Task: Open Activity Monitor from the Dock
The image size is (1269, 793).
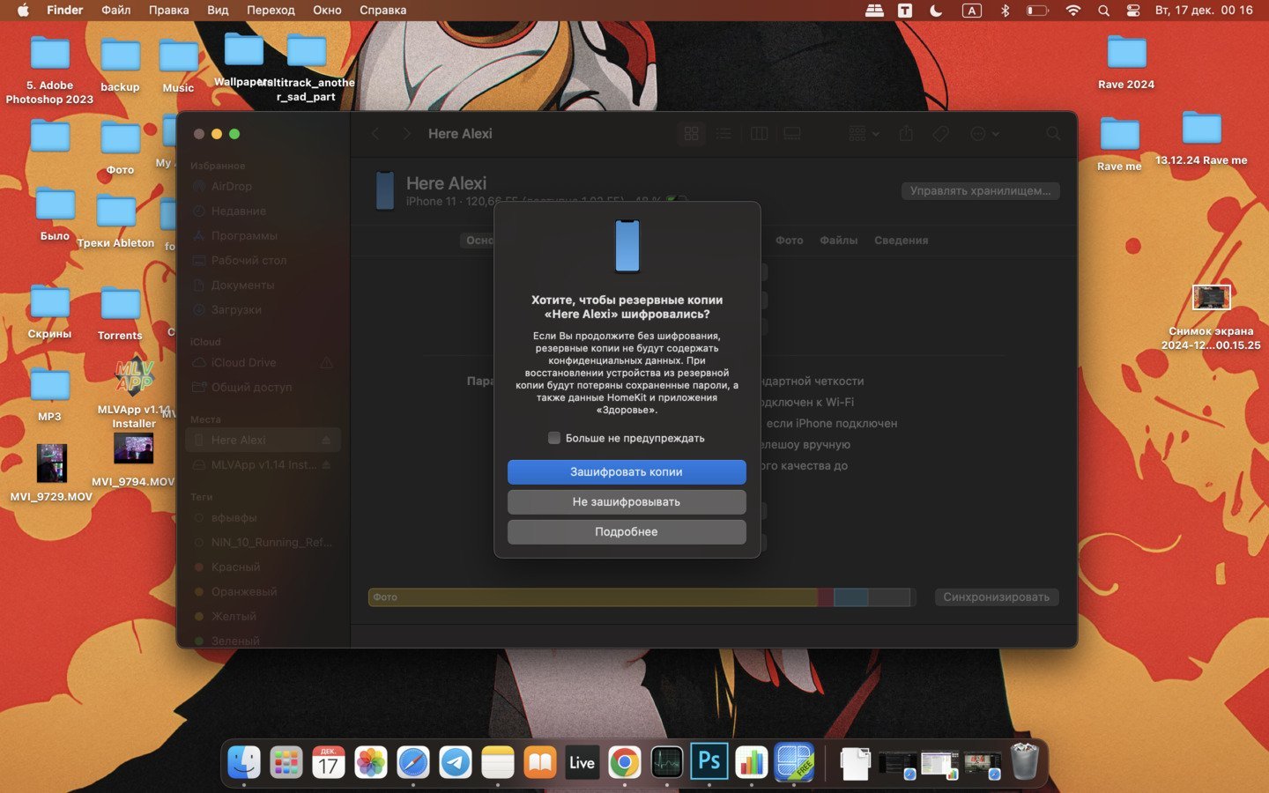Action: click(667, 763)
